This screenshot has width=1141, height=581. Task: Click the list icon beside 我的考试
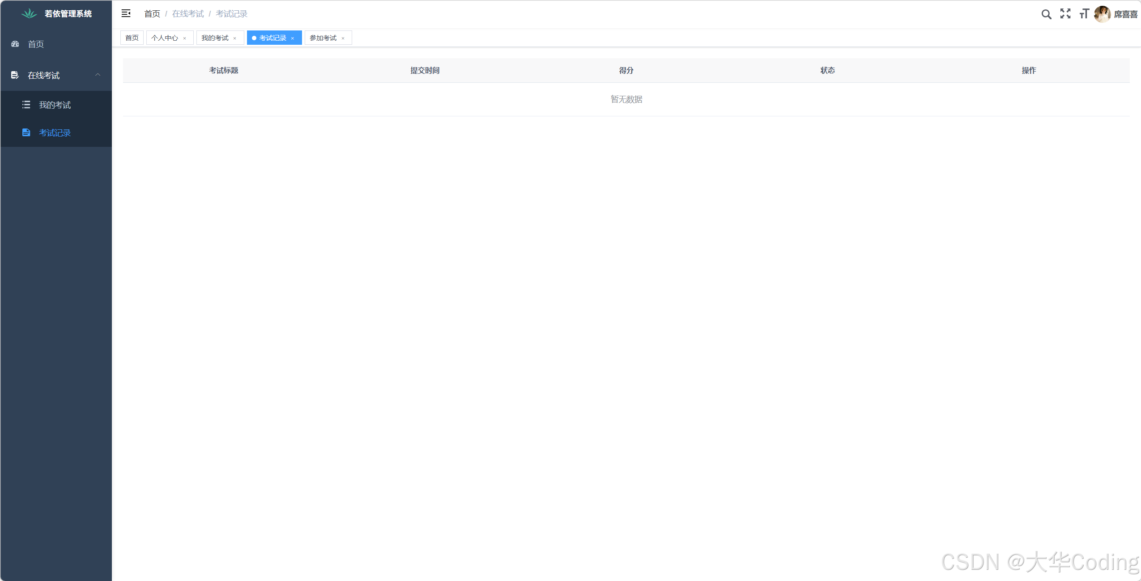point(26,105)
